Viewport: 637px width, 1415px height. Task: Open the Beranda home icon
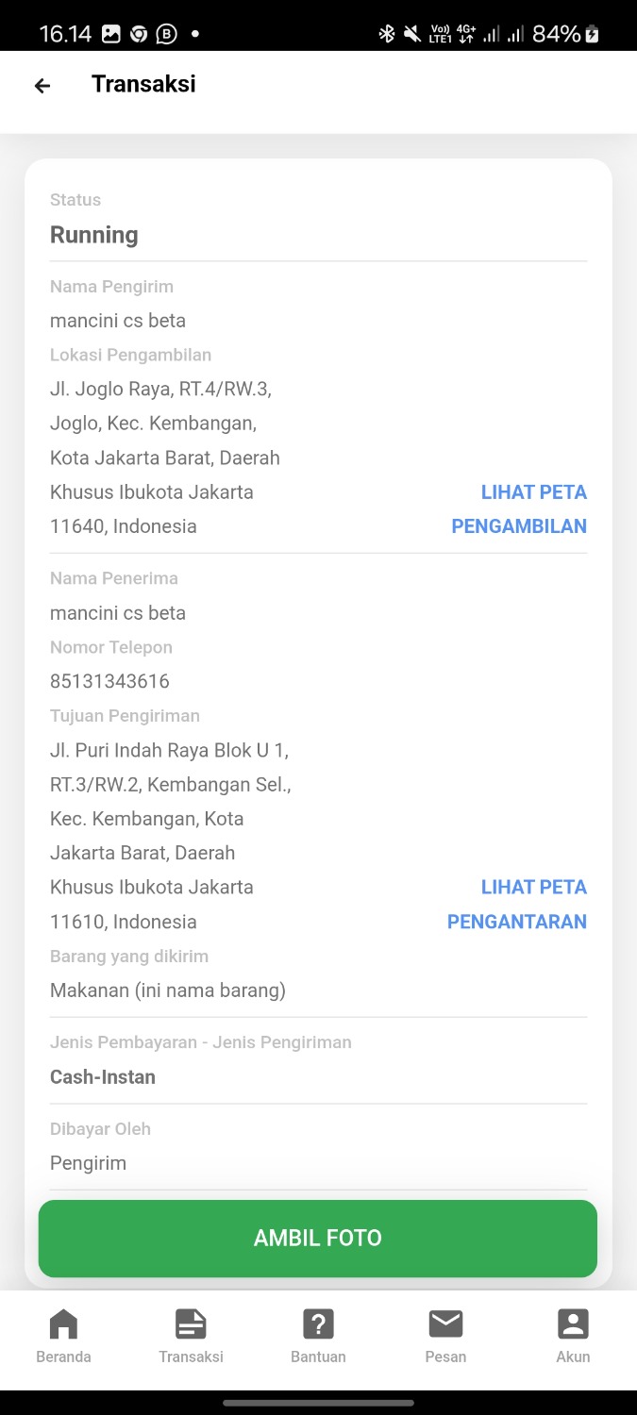click(x=63, y=1324)
